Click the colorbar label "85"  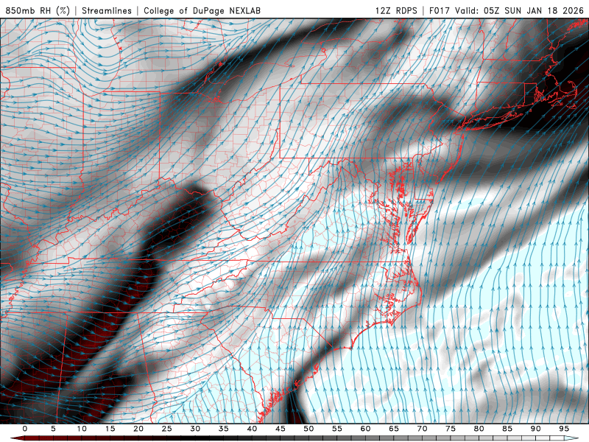507,429
